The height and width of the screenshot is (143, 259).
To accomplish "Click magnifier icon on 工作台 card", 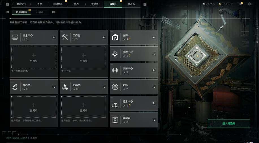I will tap(104, 37).
